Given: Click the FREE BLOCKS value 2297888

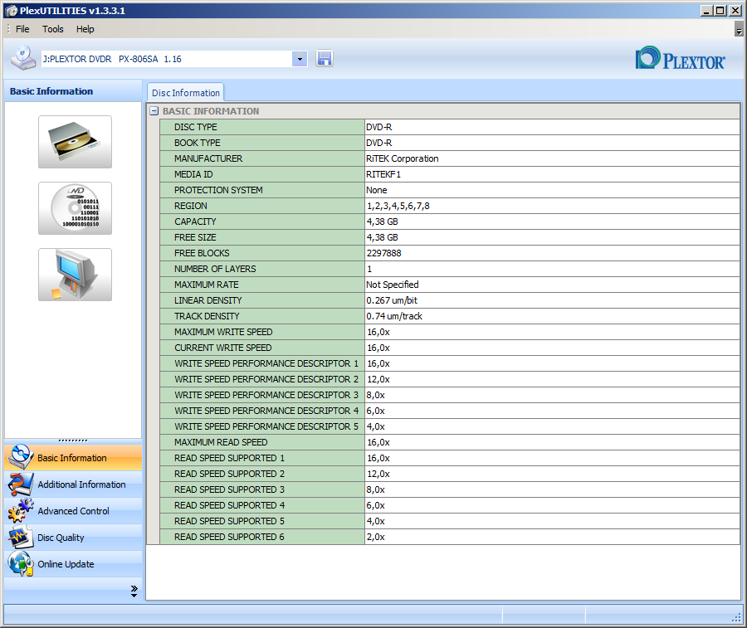Looking at the screenshot, I should pos(384,253).
